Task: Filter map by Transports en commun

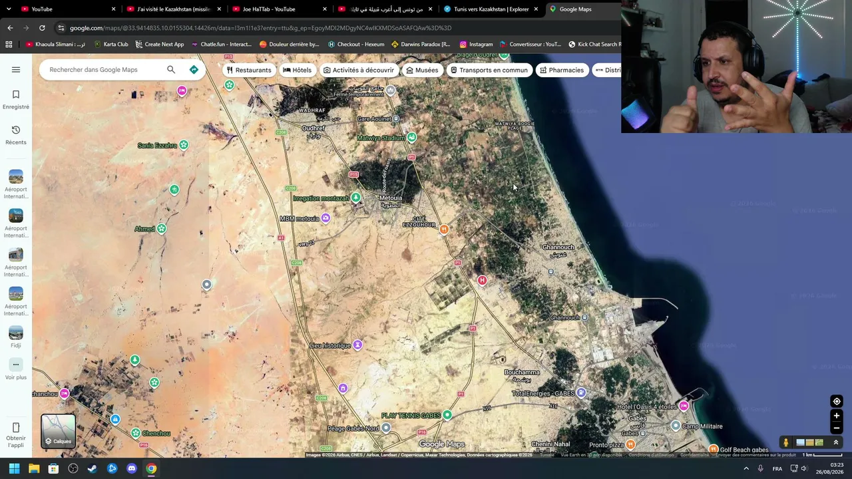Action: pyautogui.click(x=489, y=70)
